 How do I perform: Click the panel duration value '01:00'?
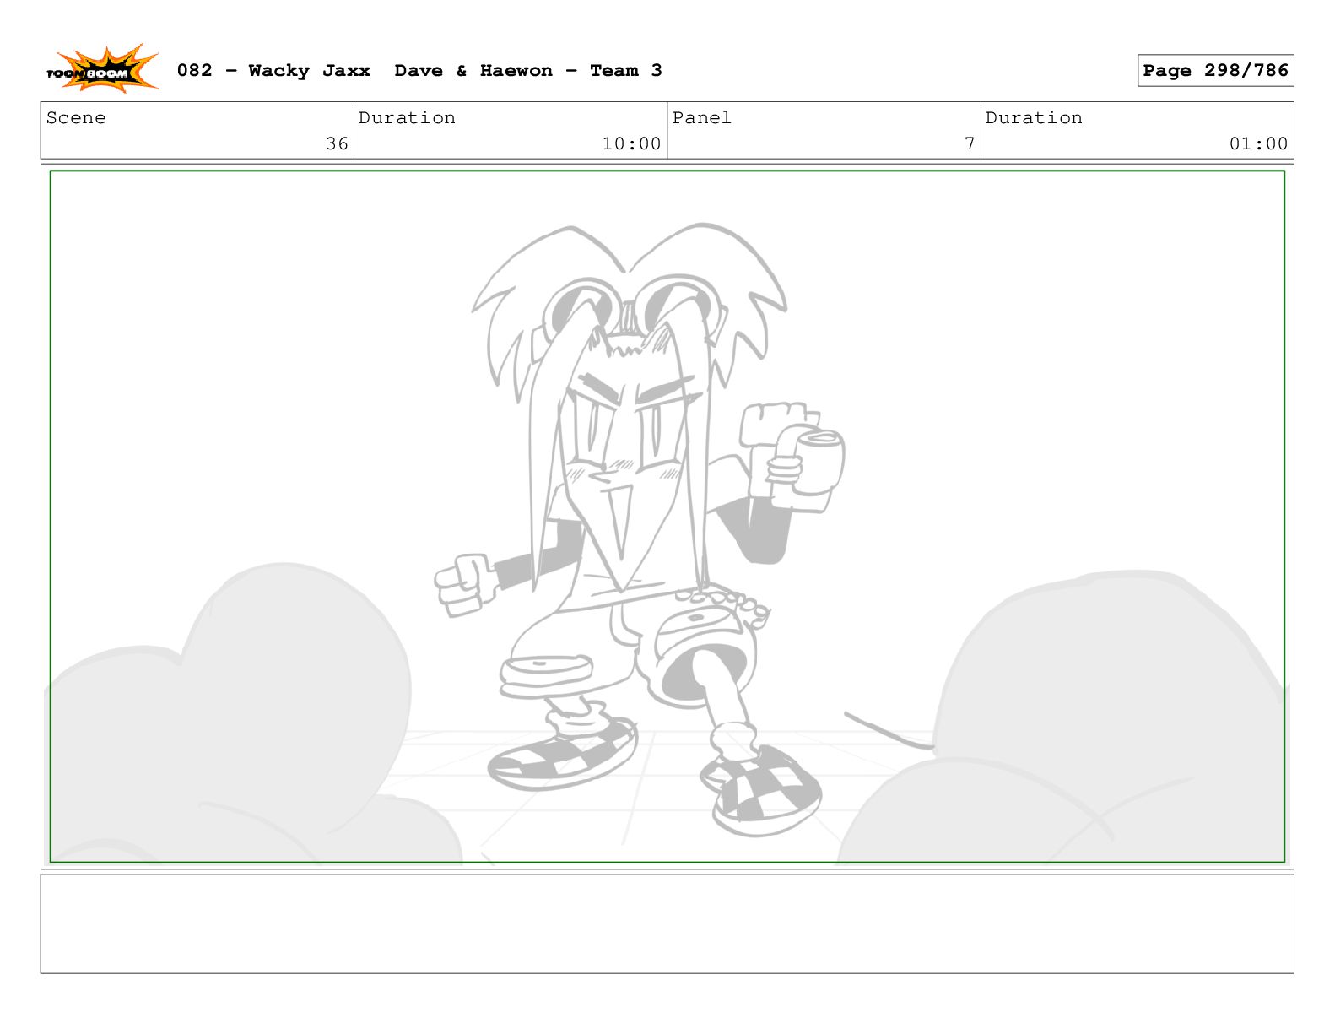tap(1258, 143)
